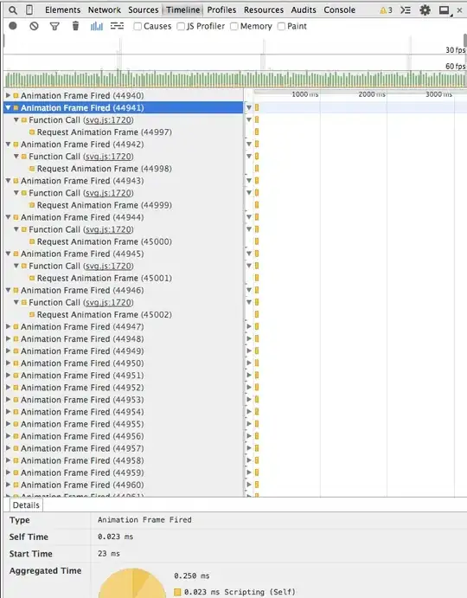
Task: Switch to the Network tab
Action: (104, 10)
